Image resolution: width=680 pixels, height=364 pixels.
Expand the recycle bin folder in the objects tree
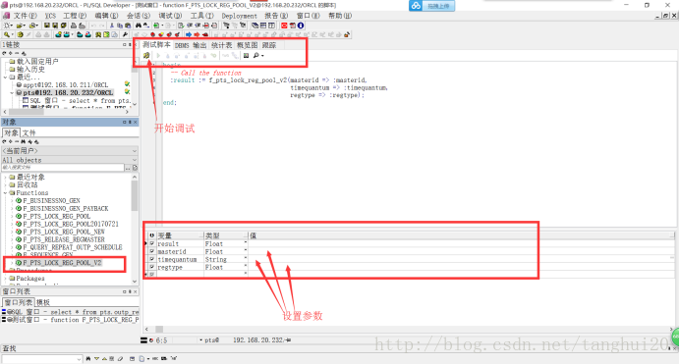5,184
